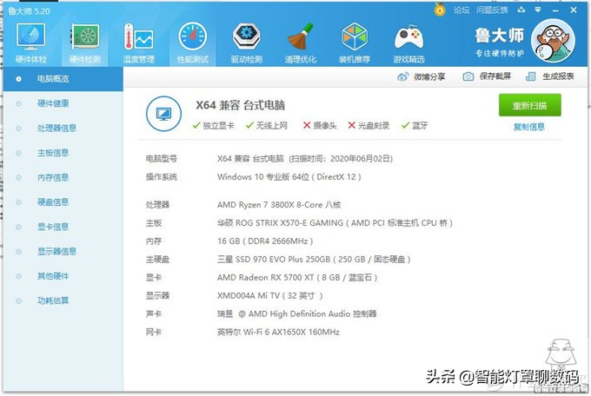Click the round desktop computer icon
Image resolution: width=591 pixels, height=396 pixels.
coord(163,114)
